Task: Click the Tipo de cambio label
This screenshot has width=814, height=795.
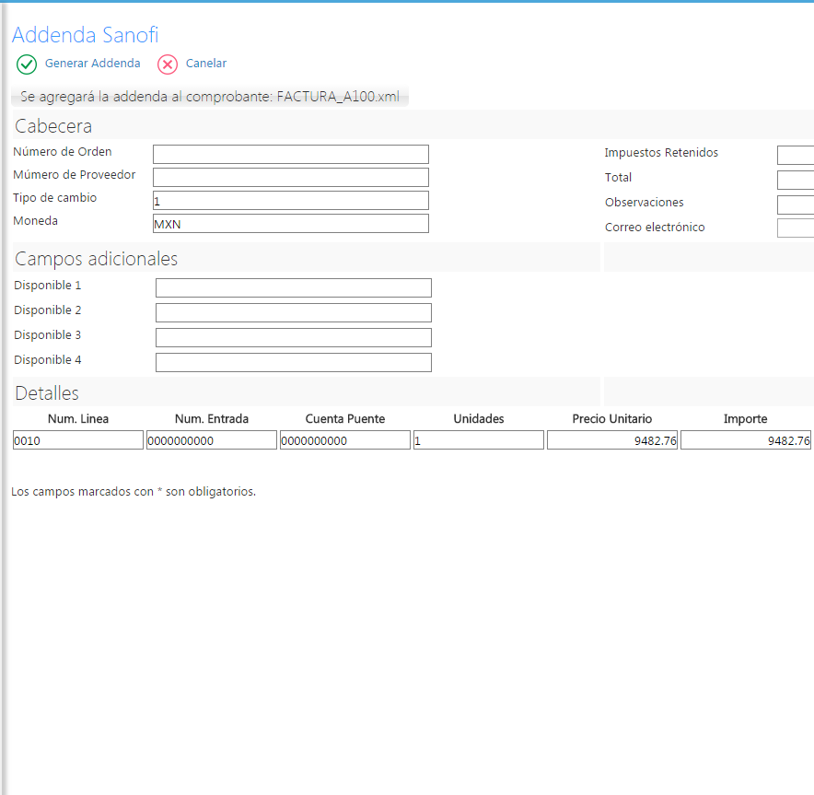Action: pyautogui.click(x=55, y=198)
